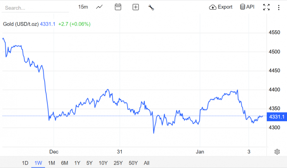Add a comparison with the plus icon
Image resolution: width=287 pixels, height=168 pixels.
[136, 7]
